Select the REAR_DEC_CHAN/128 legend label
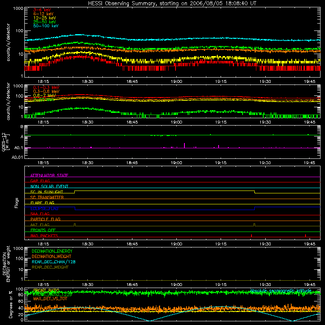Screen dimensions: 325x325 pyautogui.click(x=54, y=262)
